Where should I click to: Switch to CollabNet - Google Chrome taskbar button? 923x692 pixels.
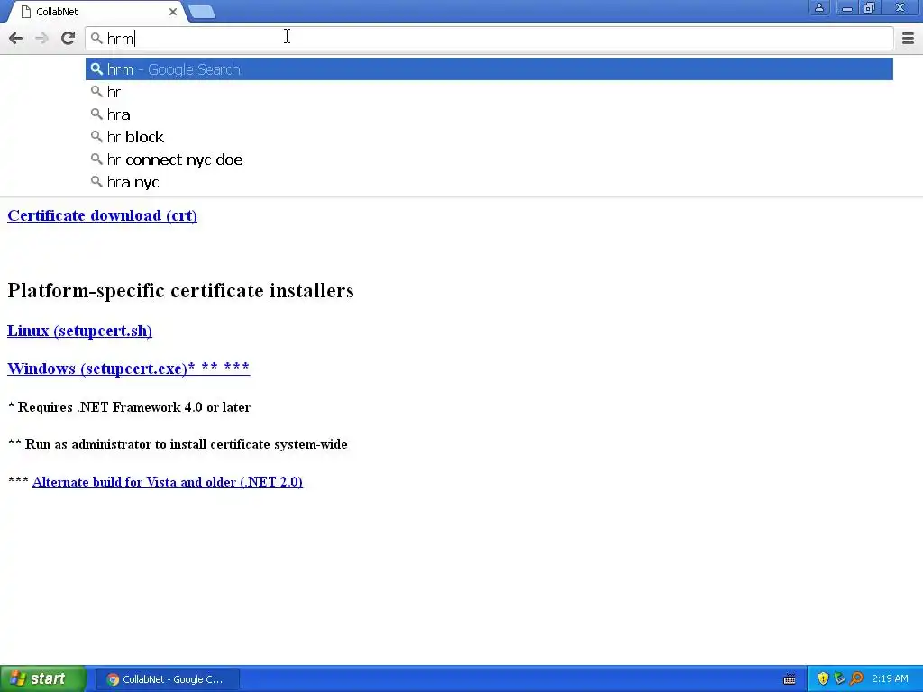click(x=167, y=679)
